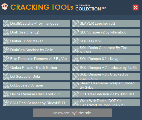Open Lol.Boosted Scraper tool
142x120 pixels.
coord(37,85)
